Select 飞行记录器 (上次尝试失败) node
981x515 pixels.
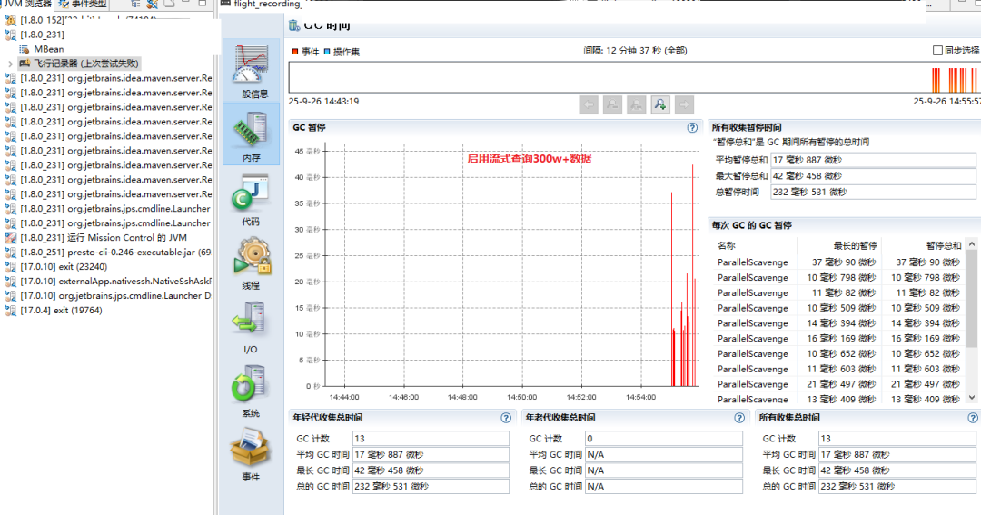(85, 64)
